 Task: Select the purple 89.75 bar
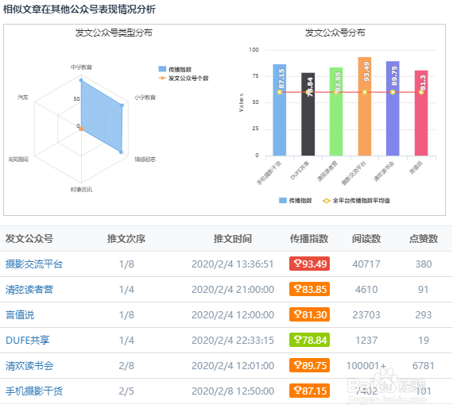coord(393,108)
